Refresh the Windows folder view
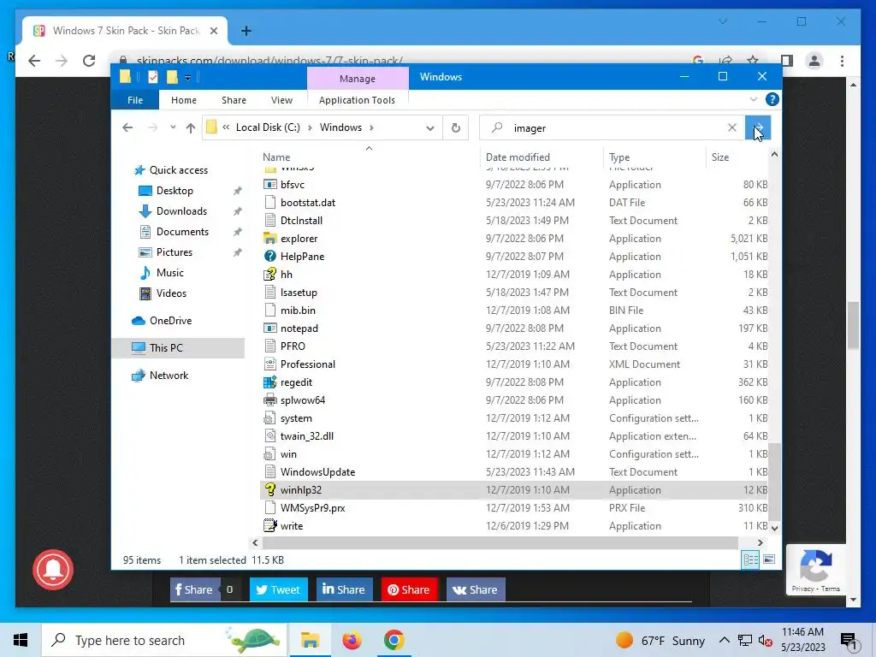This screenshot has height=657, width=876. (x=456, y=128)
